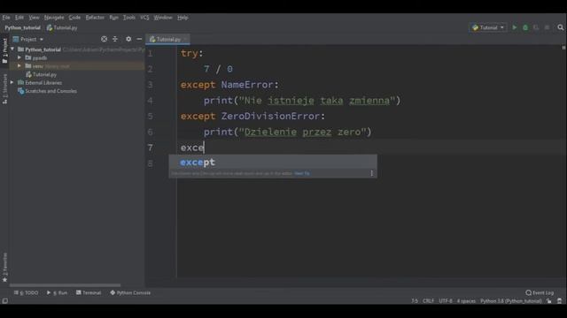Open the Structure tool window stripe button
Image resolution: width=567 pixels, height=318 pixels.
[4, 88]
